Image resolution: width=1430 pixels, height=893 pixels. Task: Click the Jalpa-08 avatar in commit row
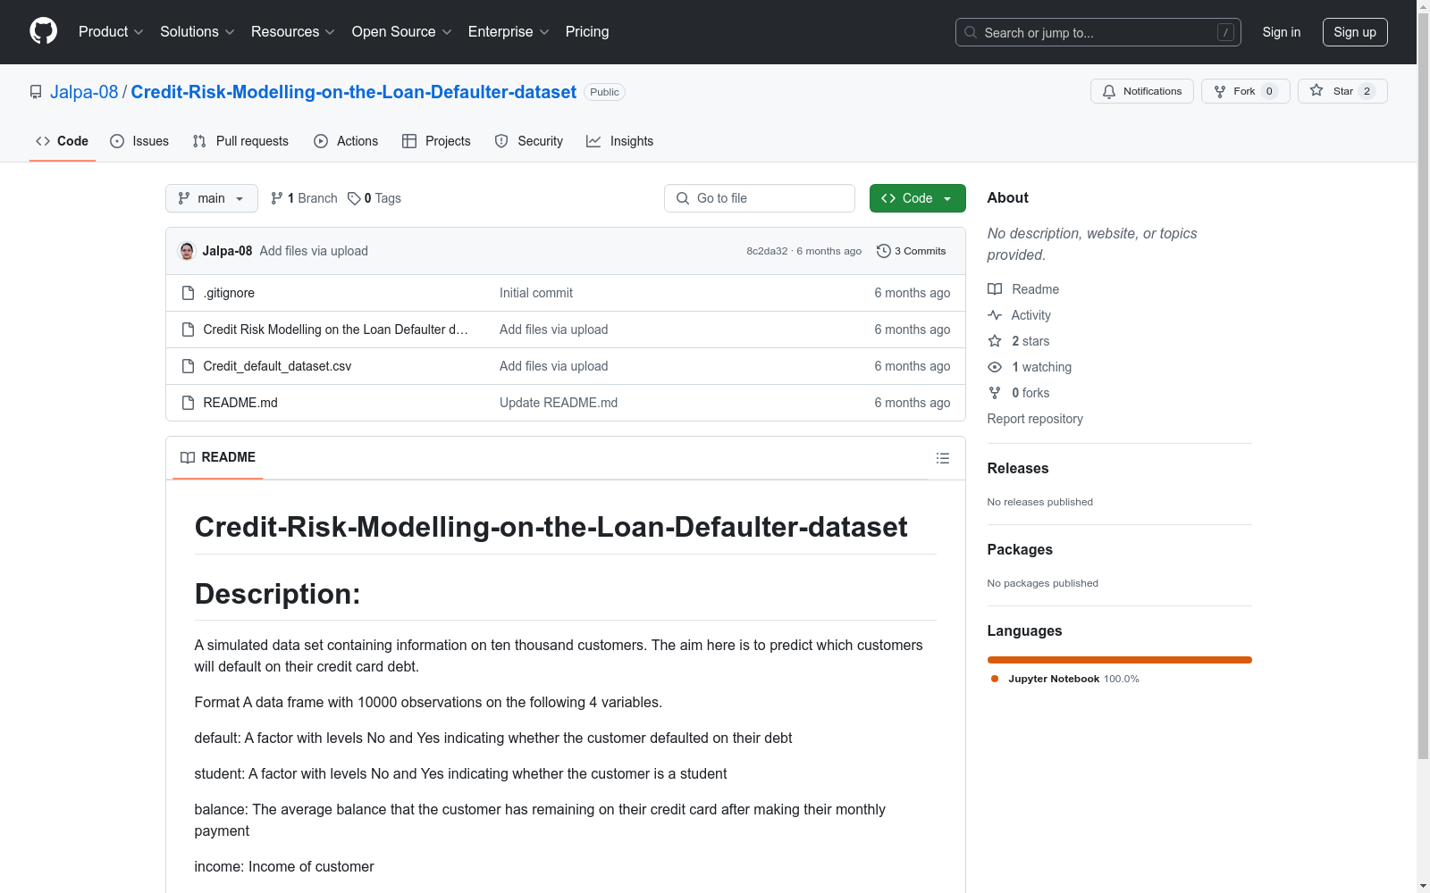[x=187, y=251]
